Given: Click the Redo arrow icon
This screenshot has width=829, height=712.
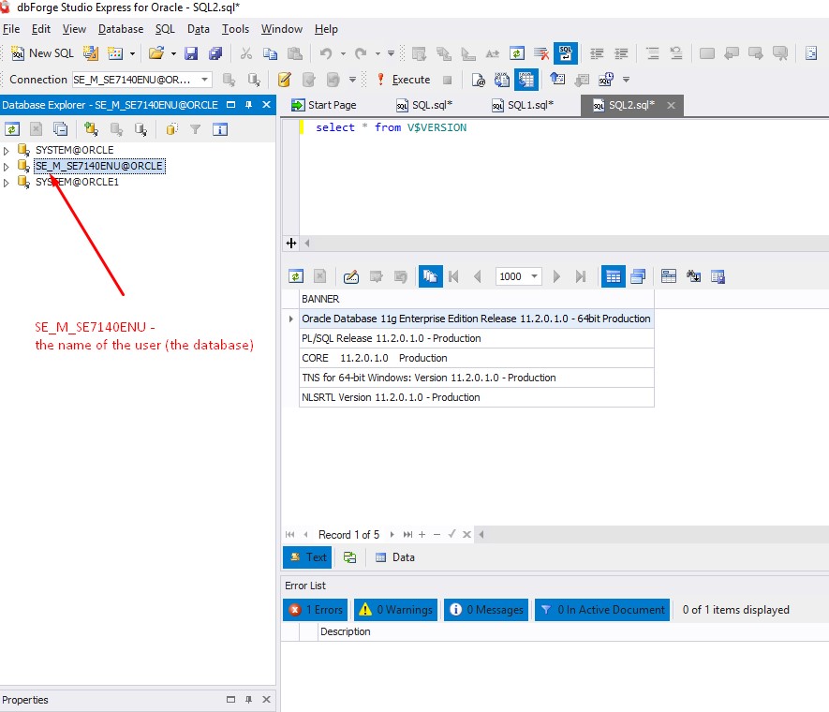Looking at the screenshot, I should coord(361,52).
